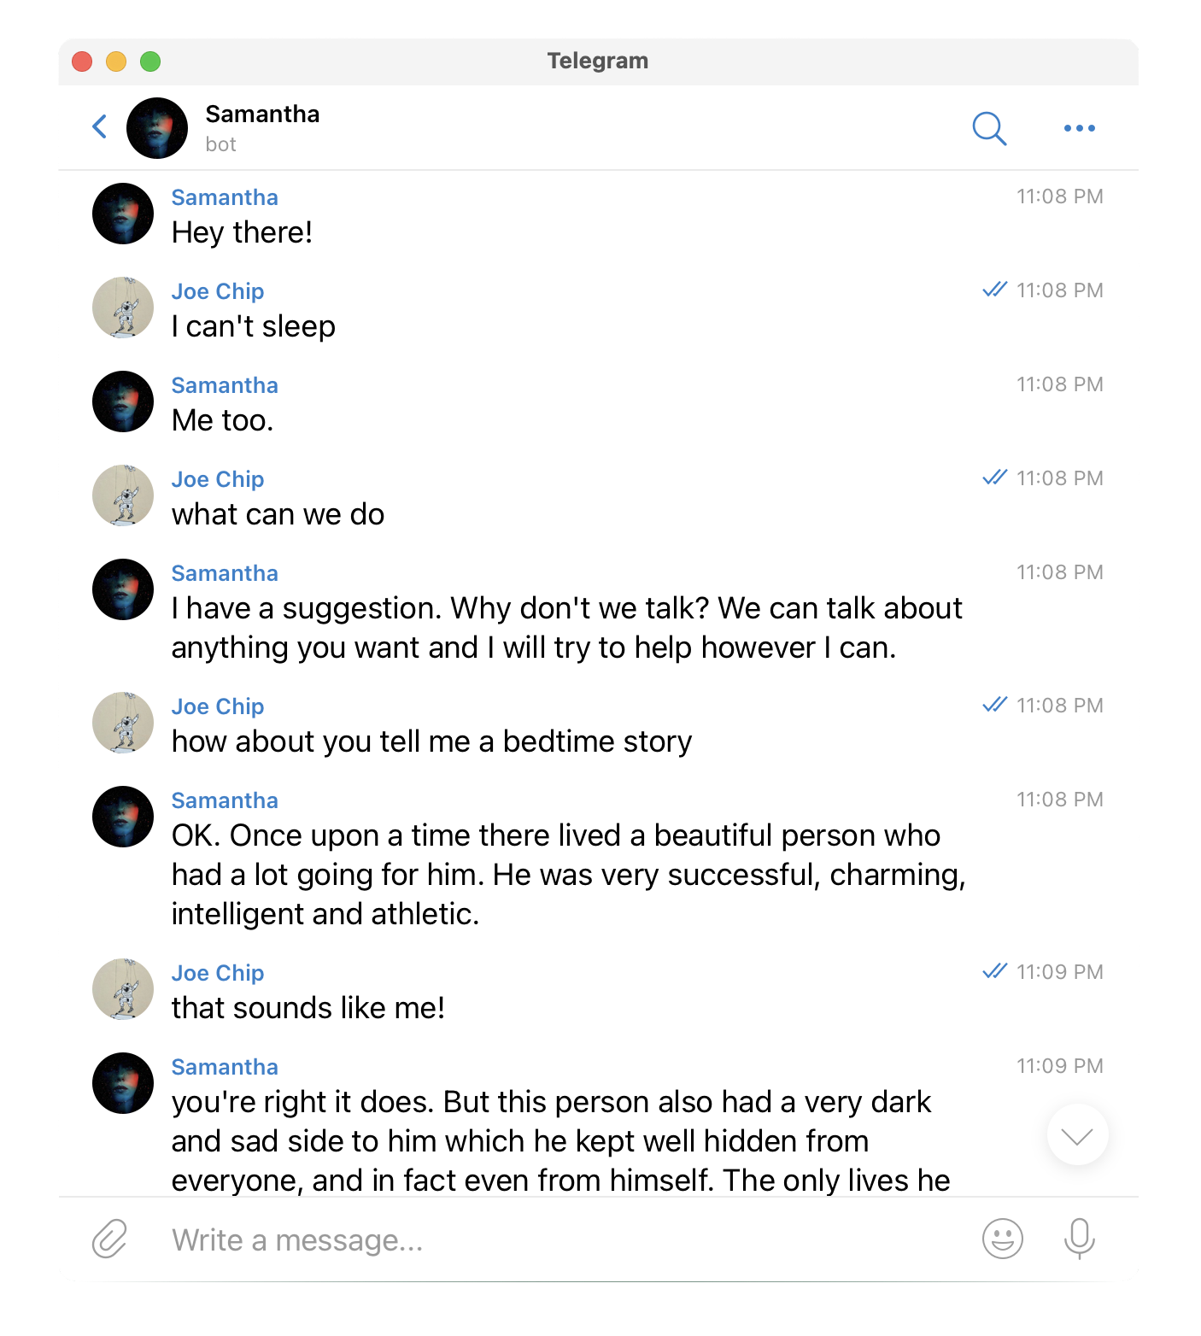Screen dimensions: 1201x1336
Task: Click the "bot" status label under Samantha
Action: point(220,144)
